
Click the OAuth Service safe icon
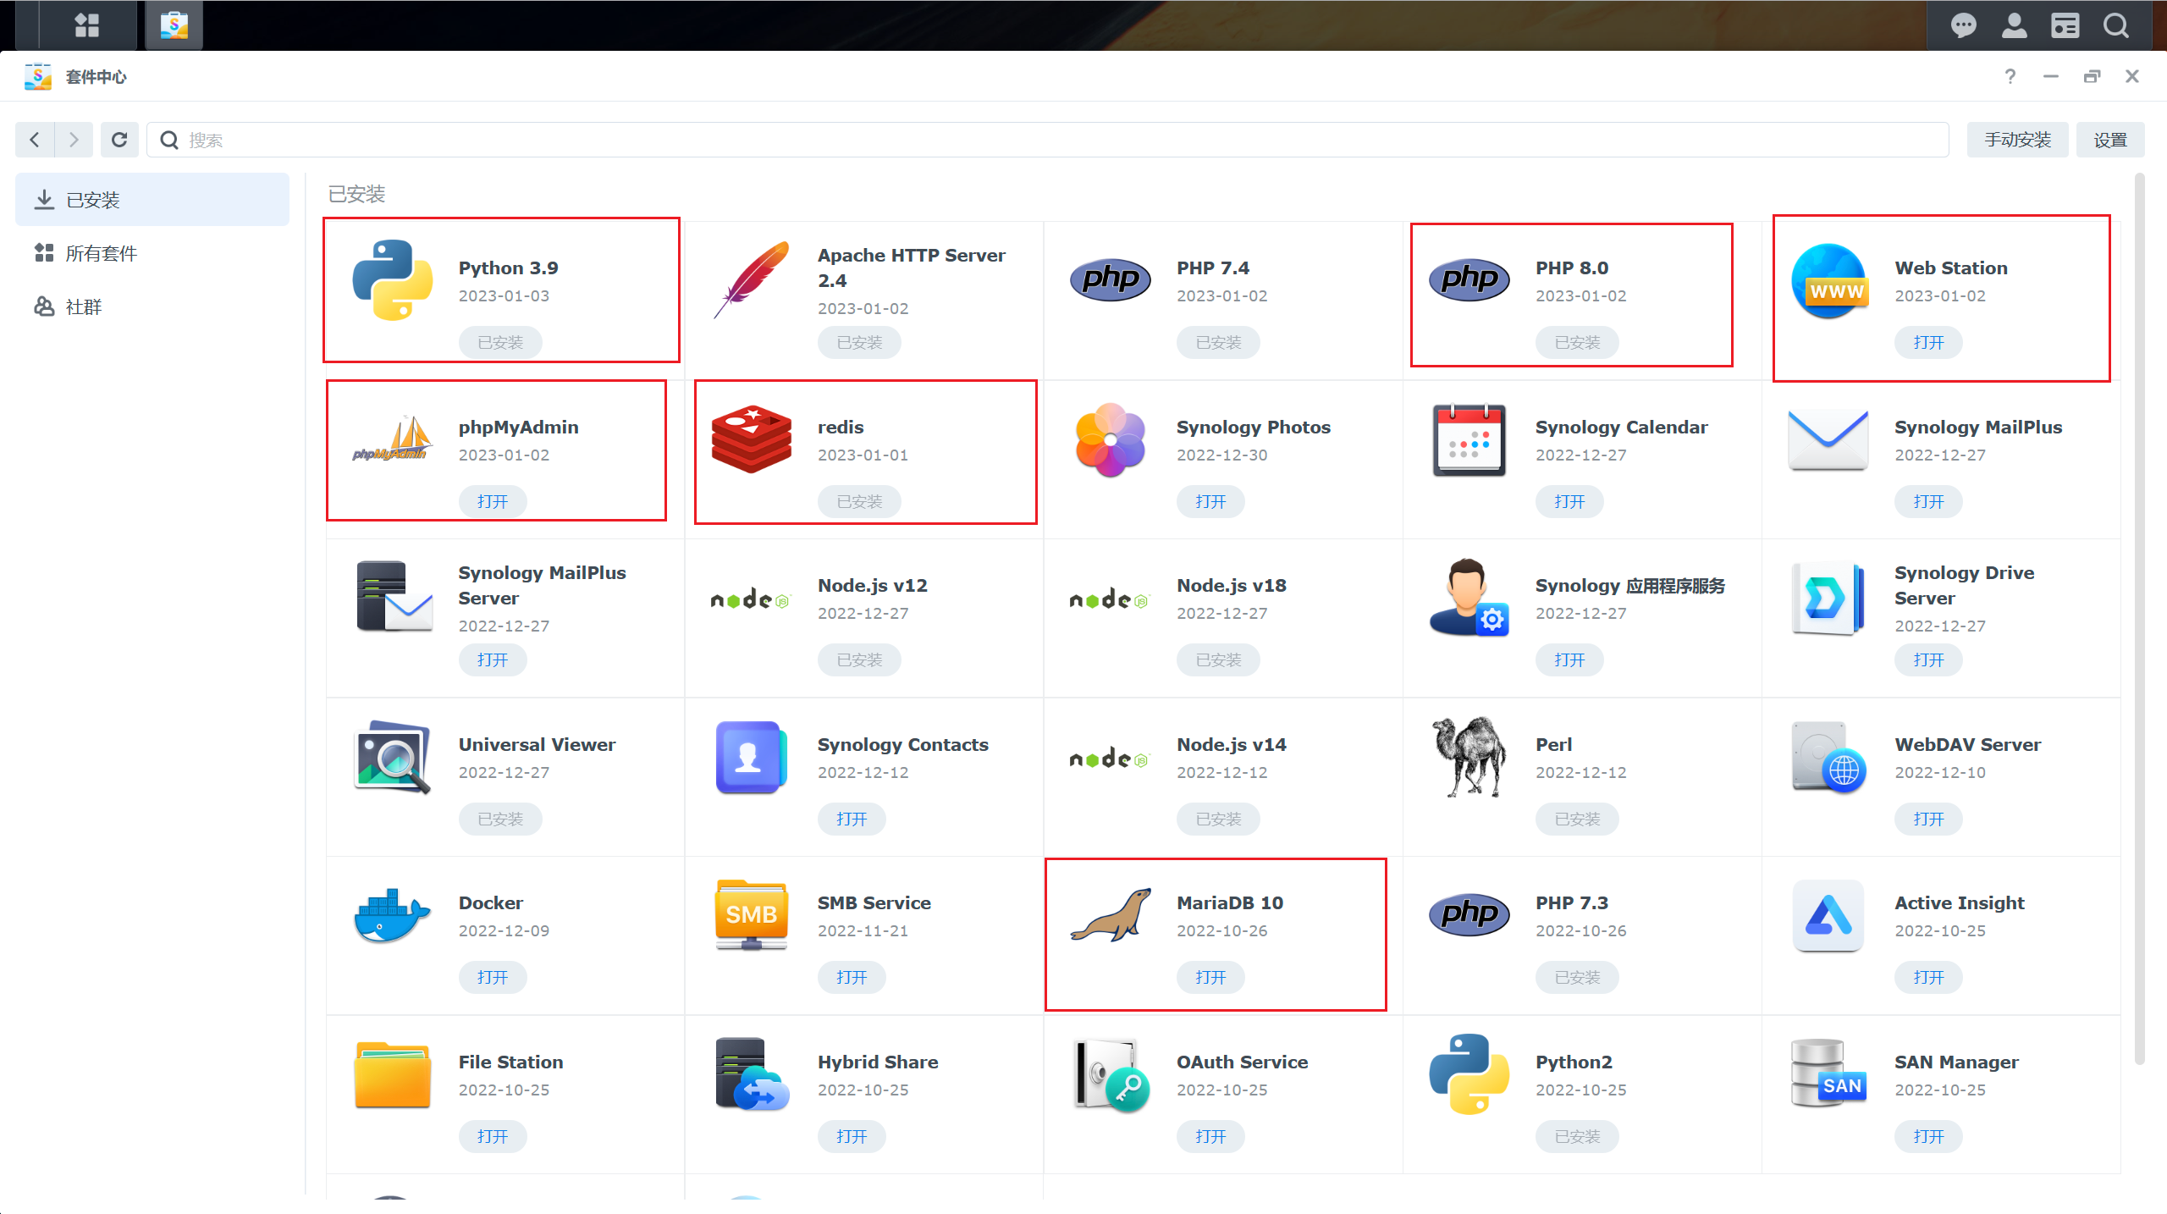point(1111,1073)
